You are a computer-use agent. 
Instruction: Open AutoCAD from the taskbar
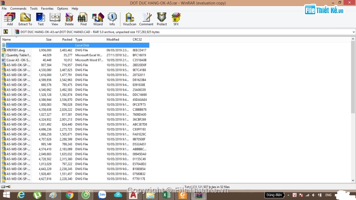(133, 195)
